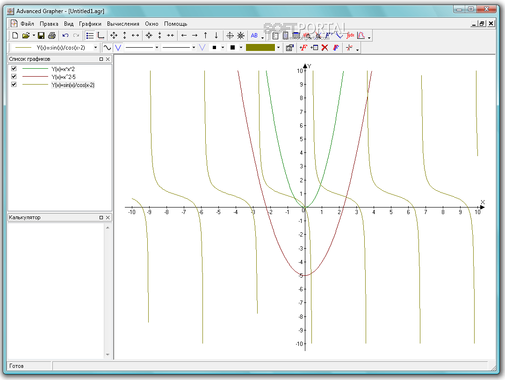
Task: Open the Файл menu
Action: pos(28,24)
